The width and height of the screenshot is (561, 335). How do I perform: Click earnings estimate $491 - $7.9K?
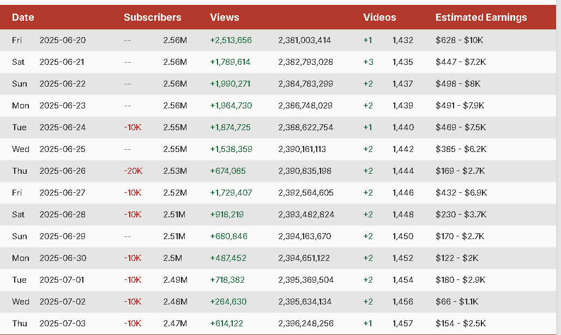pyautogui.click(x=460, y=106)
